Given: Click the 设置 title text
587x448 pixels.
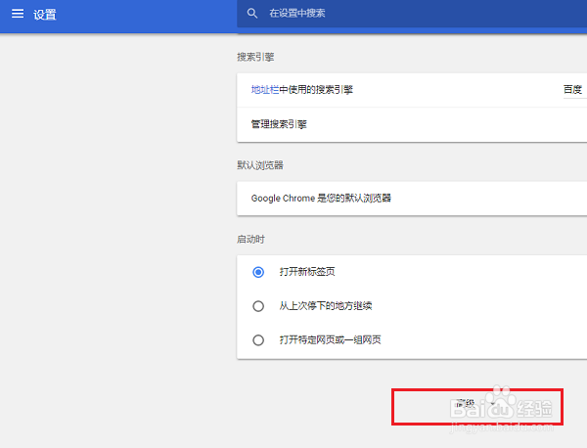Looking at the screenshot, I should click(x=45, y=15).
